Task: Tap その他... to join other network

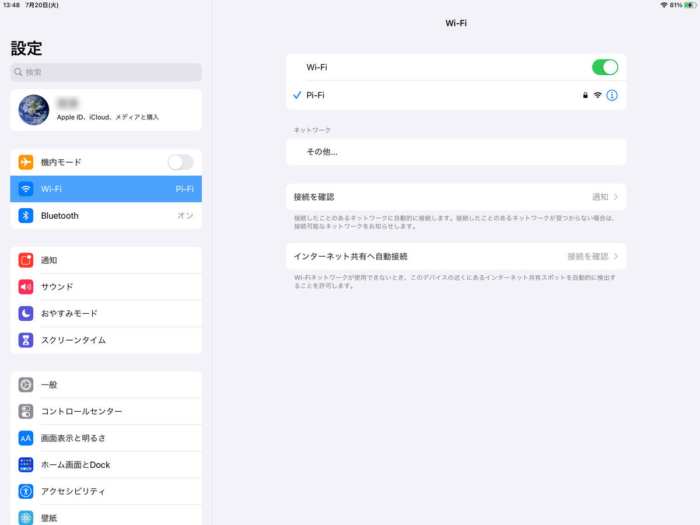Action: point(456,152)
